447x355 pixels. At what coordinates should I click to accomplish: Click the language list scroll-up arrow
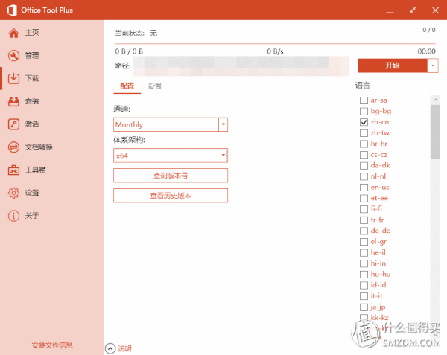[x=435, y=100]
